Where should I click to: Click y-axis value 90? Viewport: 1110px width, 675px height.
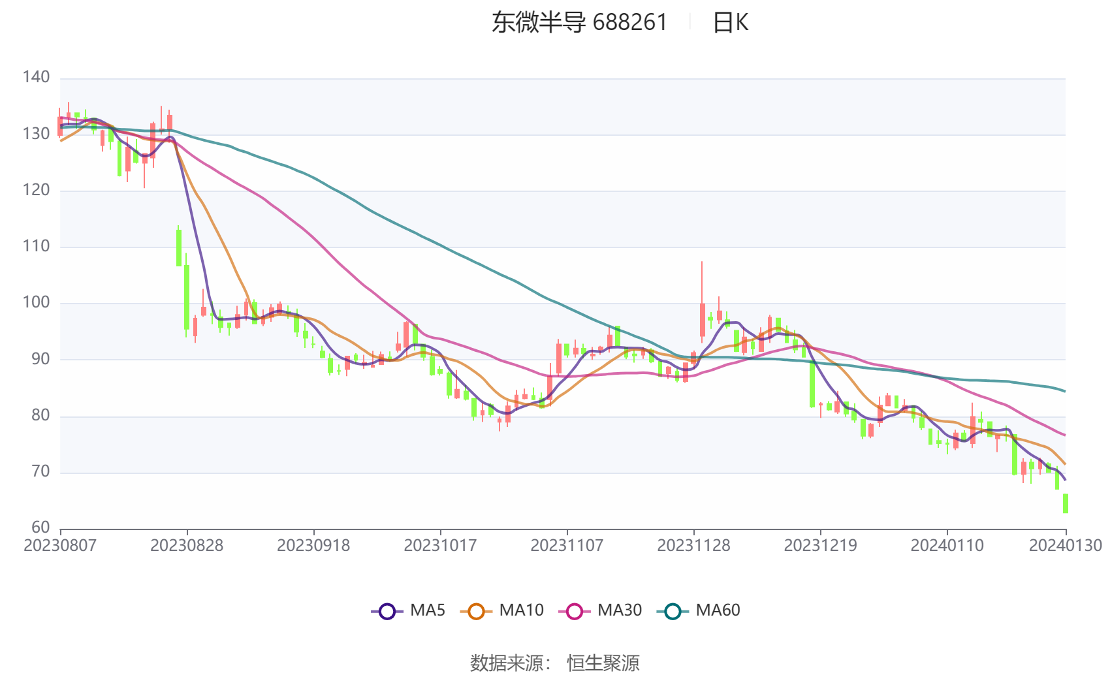[40, 359]
